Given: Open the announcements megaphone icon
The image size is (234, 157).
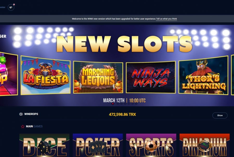Looking at the screenshot, I should tap(11, 7).
